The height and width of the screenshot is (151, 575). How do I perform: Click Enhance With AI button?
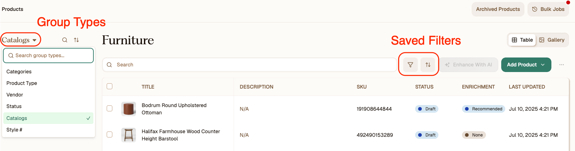[x=469, y=65]
